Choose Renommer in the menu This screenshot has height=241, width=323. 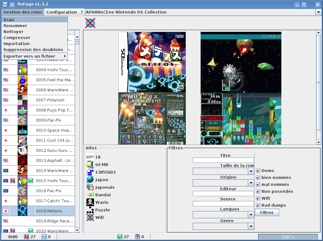(35, 26)
